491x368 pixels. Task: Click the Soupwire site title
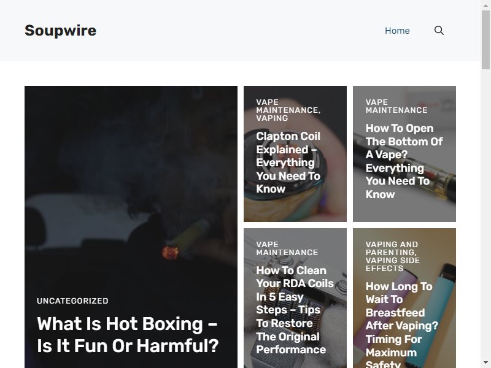click(60, 31)
